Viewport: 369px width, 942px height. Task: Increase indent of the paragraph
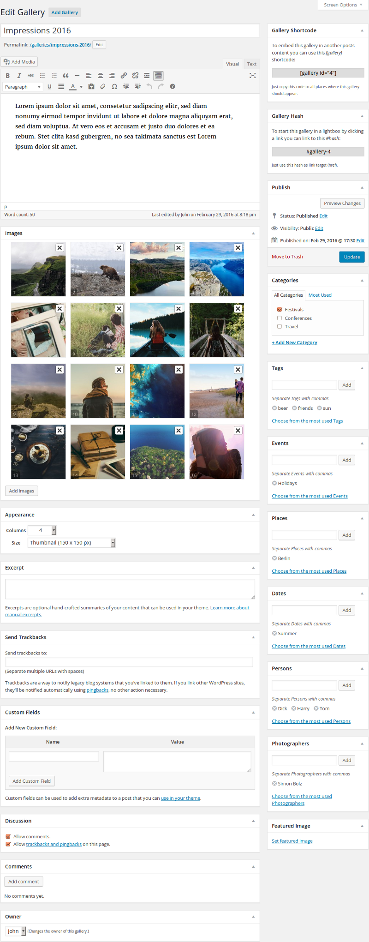(x=137, y=87)
